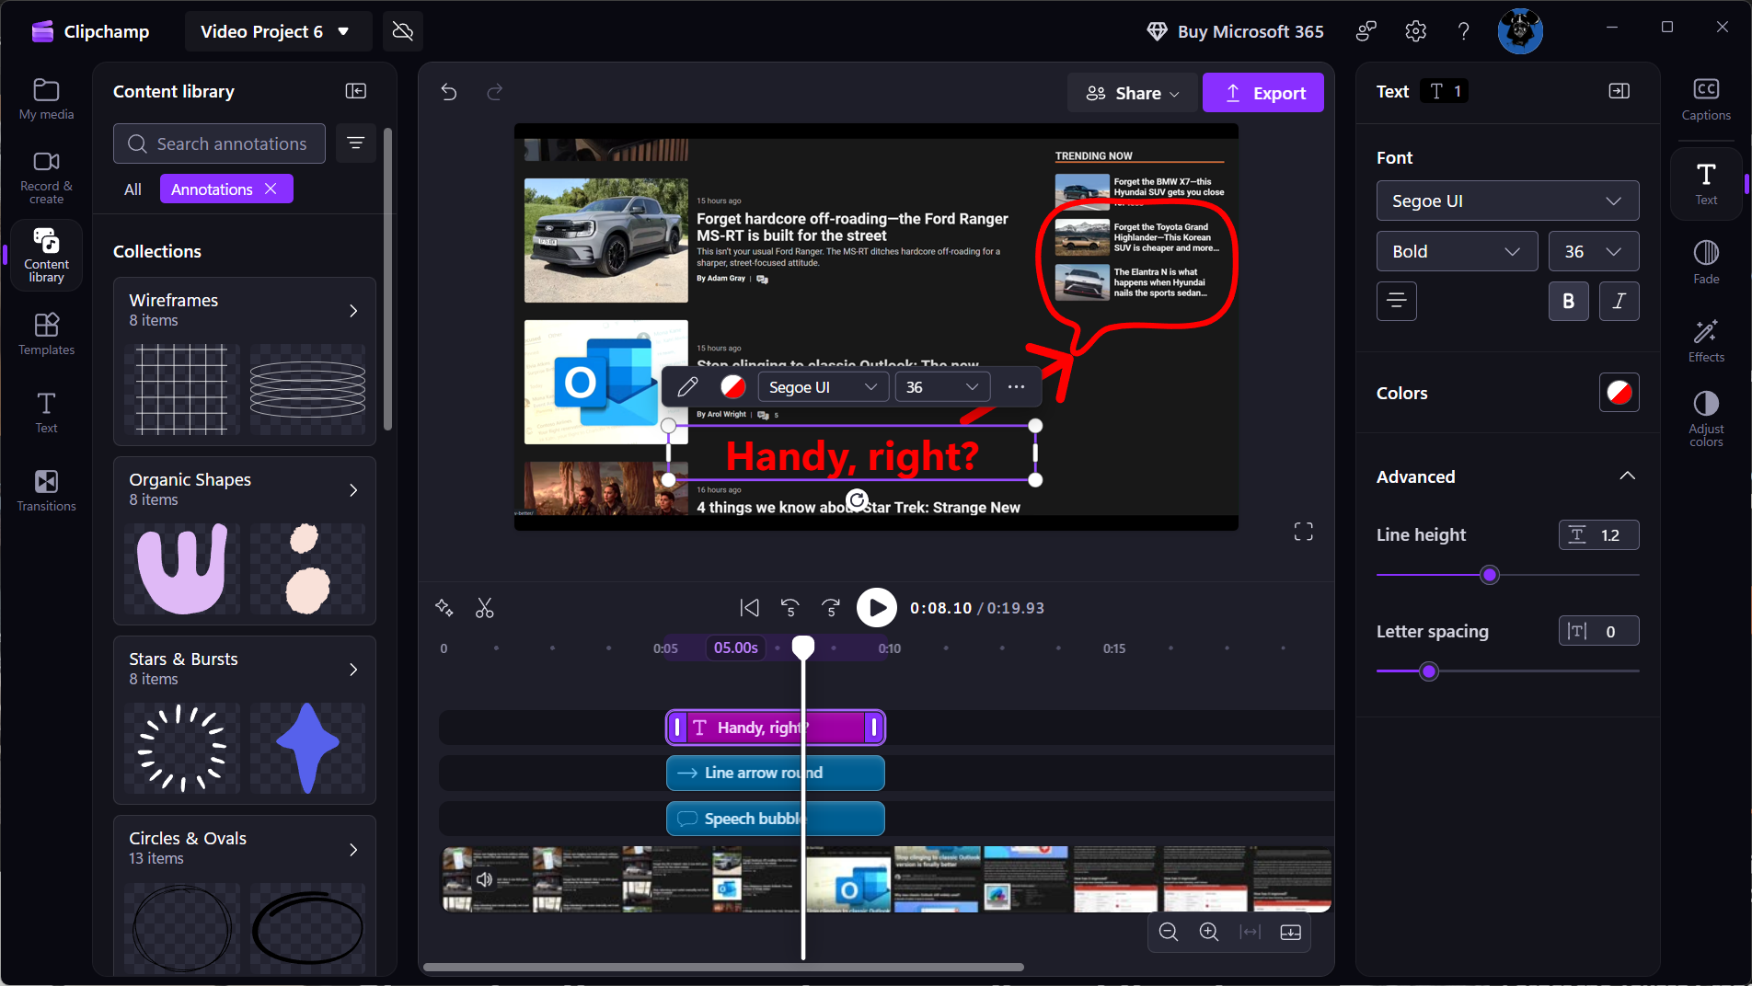Select the Speech bubble clip
Image resolution: width=1752 pixels, height=986 pixels.
tap(775, 819)
